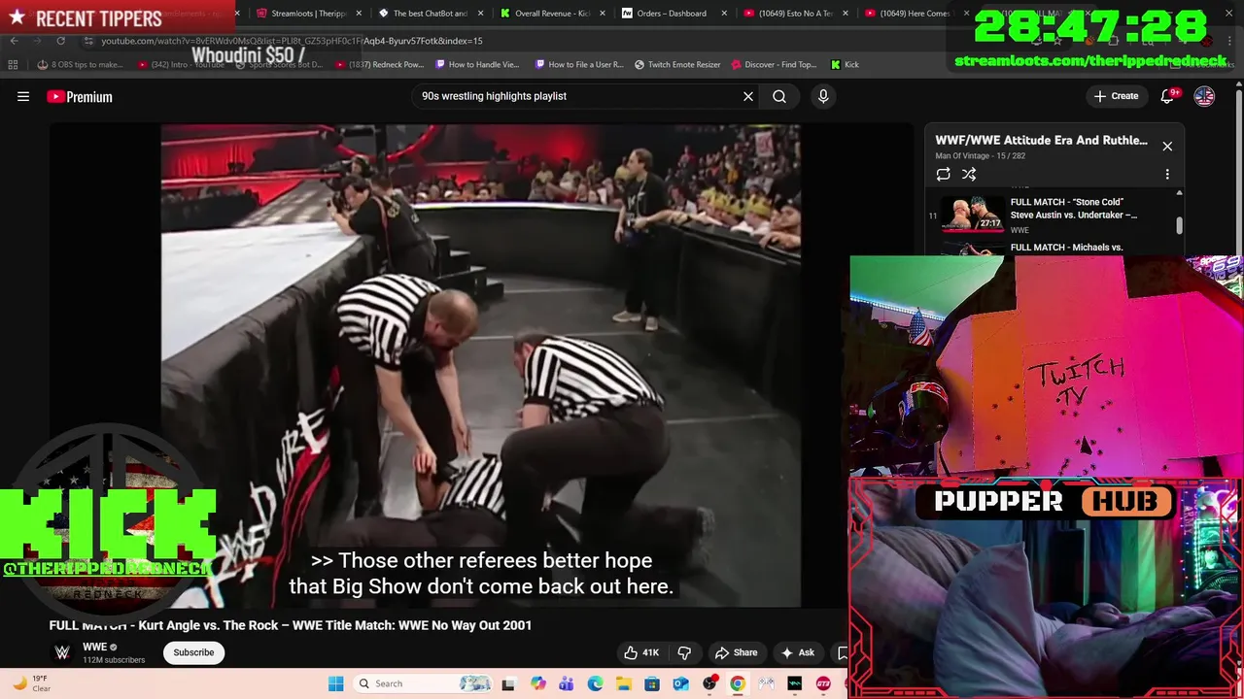Open File Explorer from the taskbar

pyautogui.click(x=623, y=683)
